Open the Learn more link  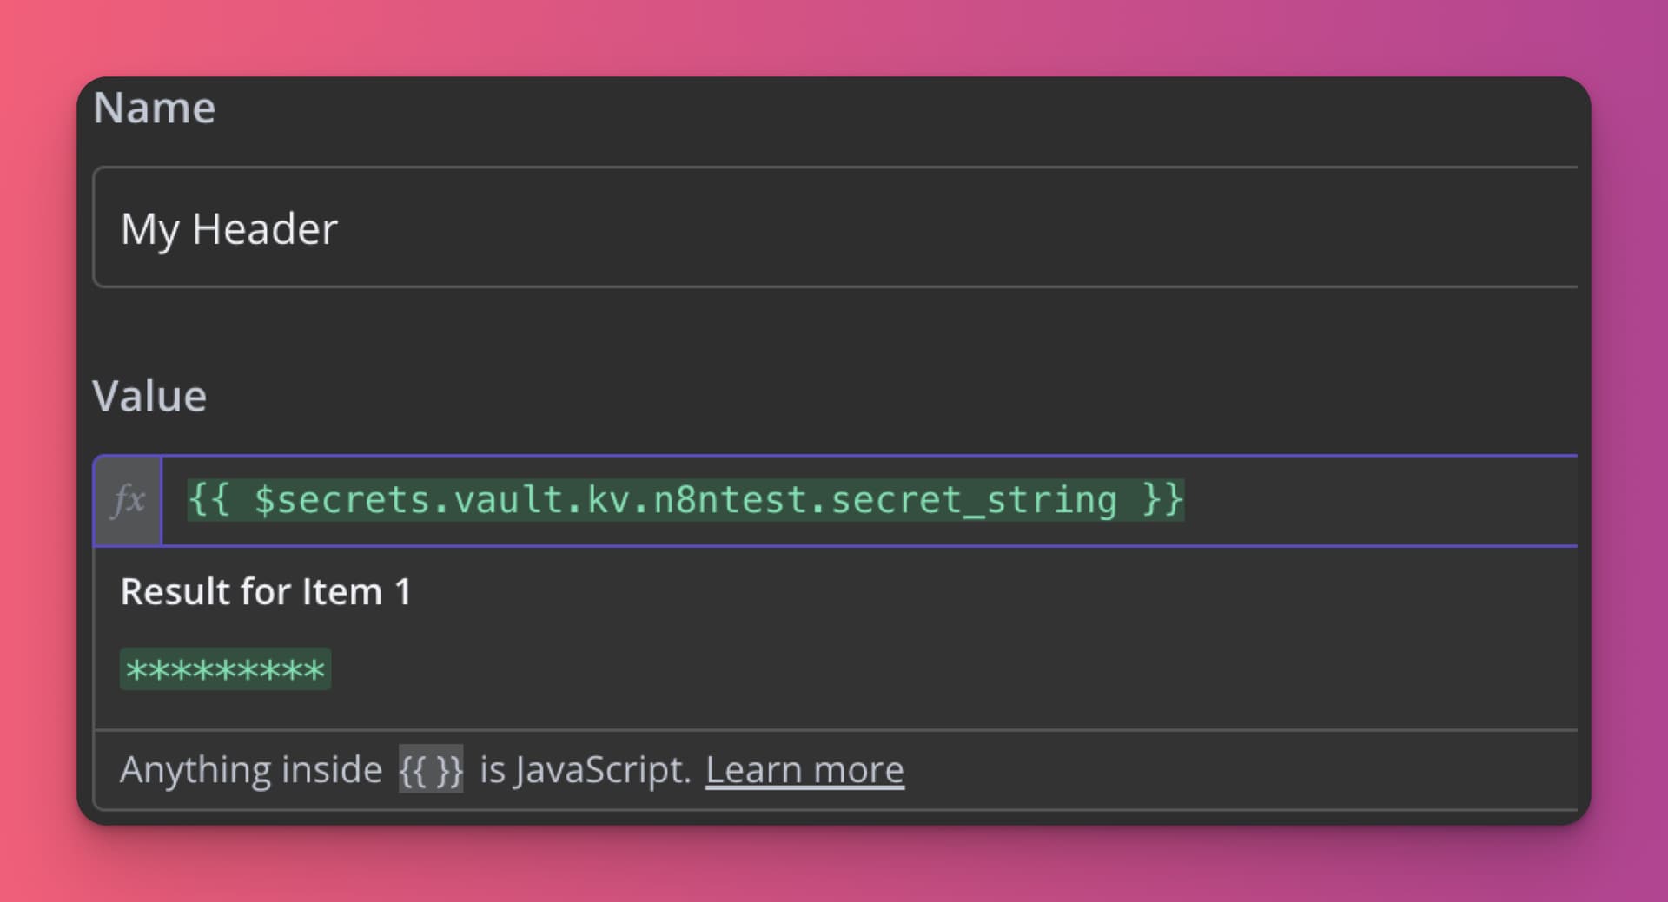click(x=804, y=770)
